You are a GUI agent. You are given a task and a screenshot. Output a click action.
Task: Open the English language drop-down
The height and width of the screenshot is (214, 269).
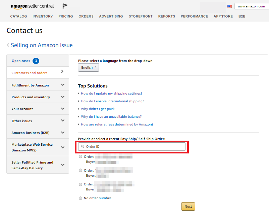(x=89, y=68)
